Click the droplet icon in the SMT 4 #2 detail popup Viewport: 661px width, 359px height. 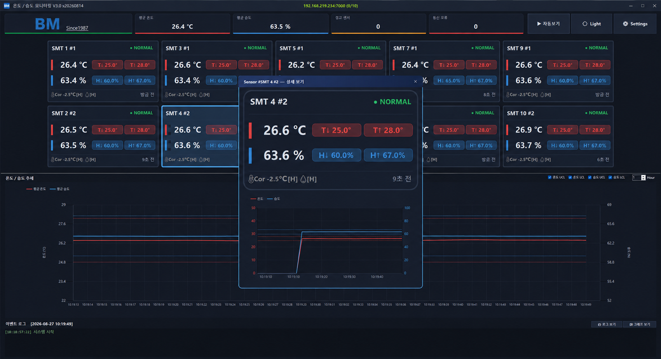point(303,179)
